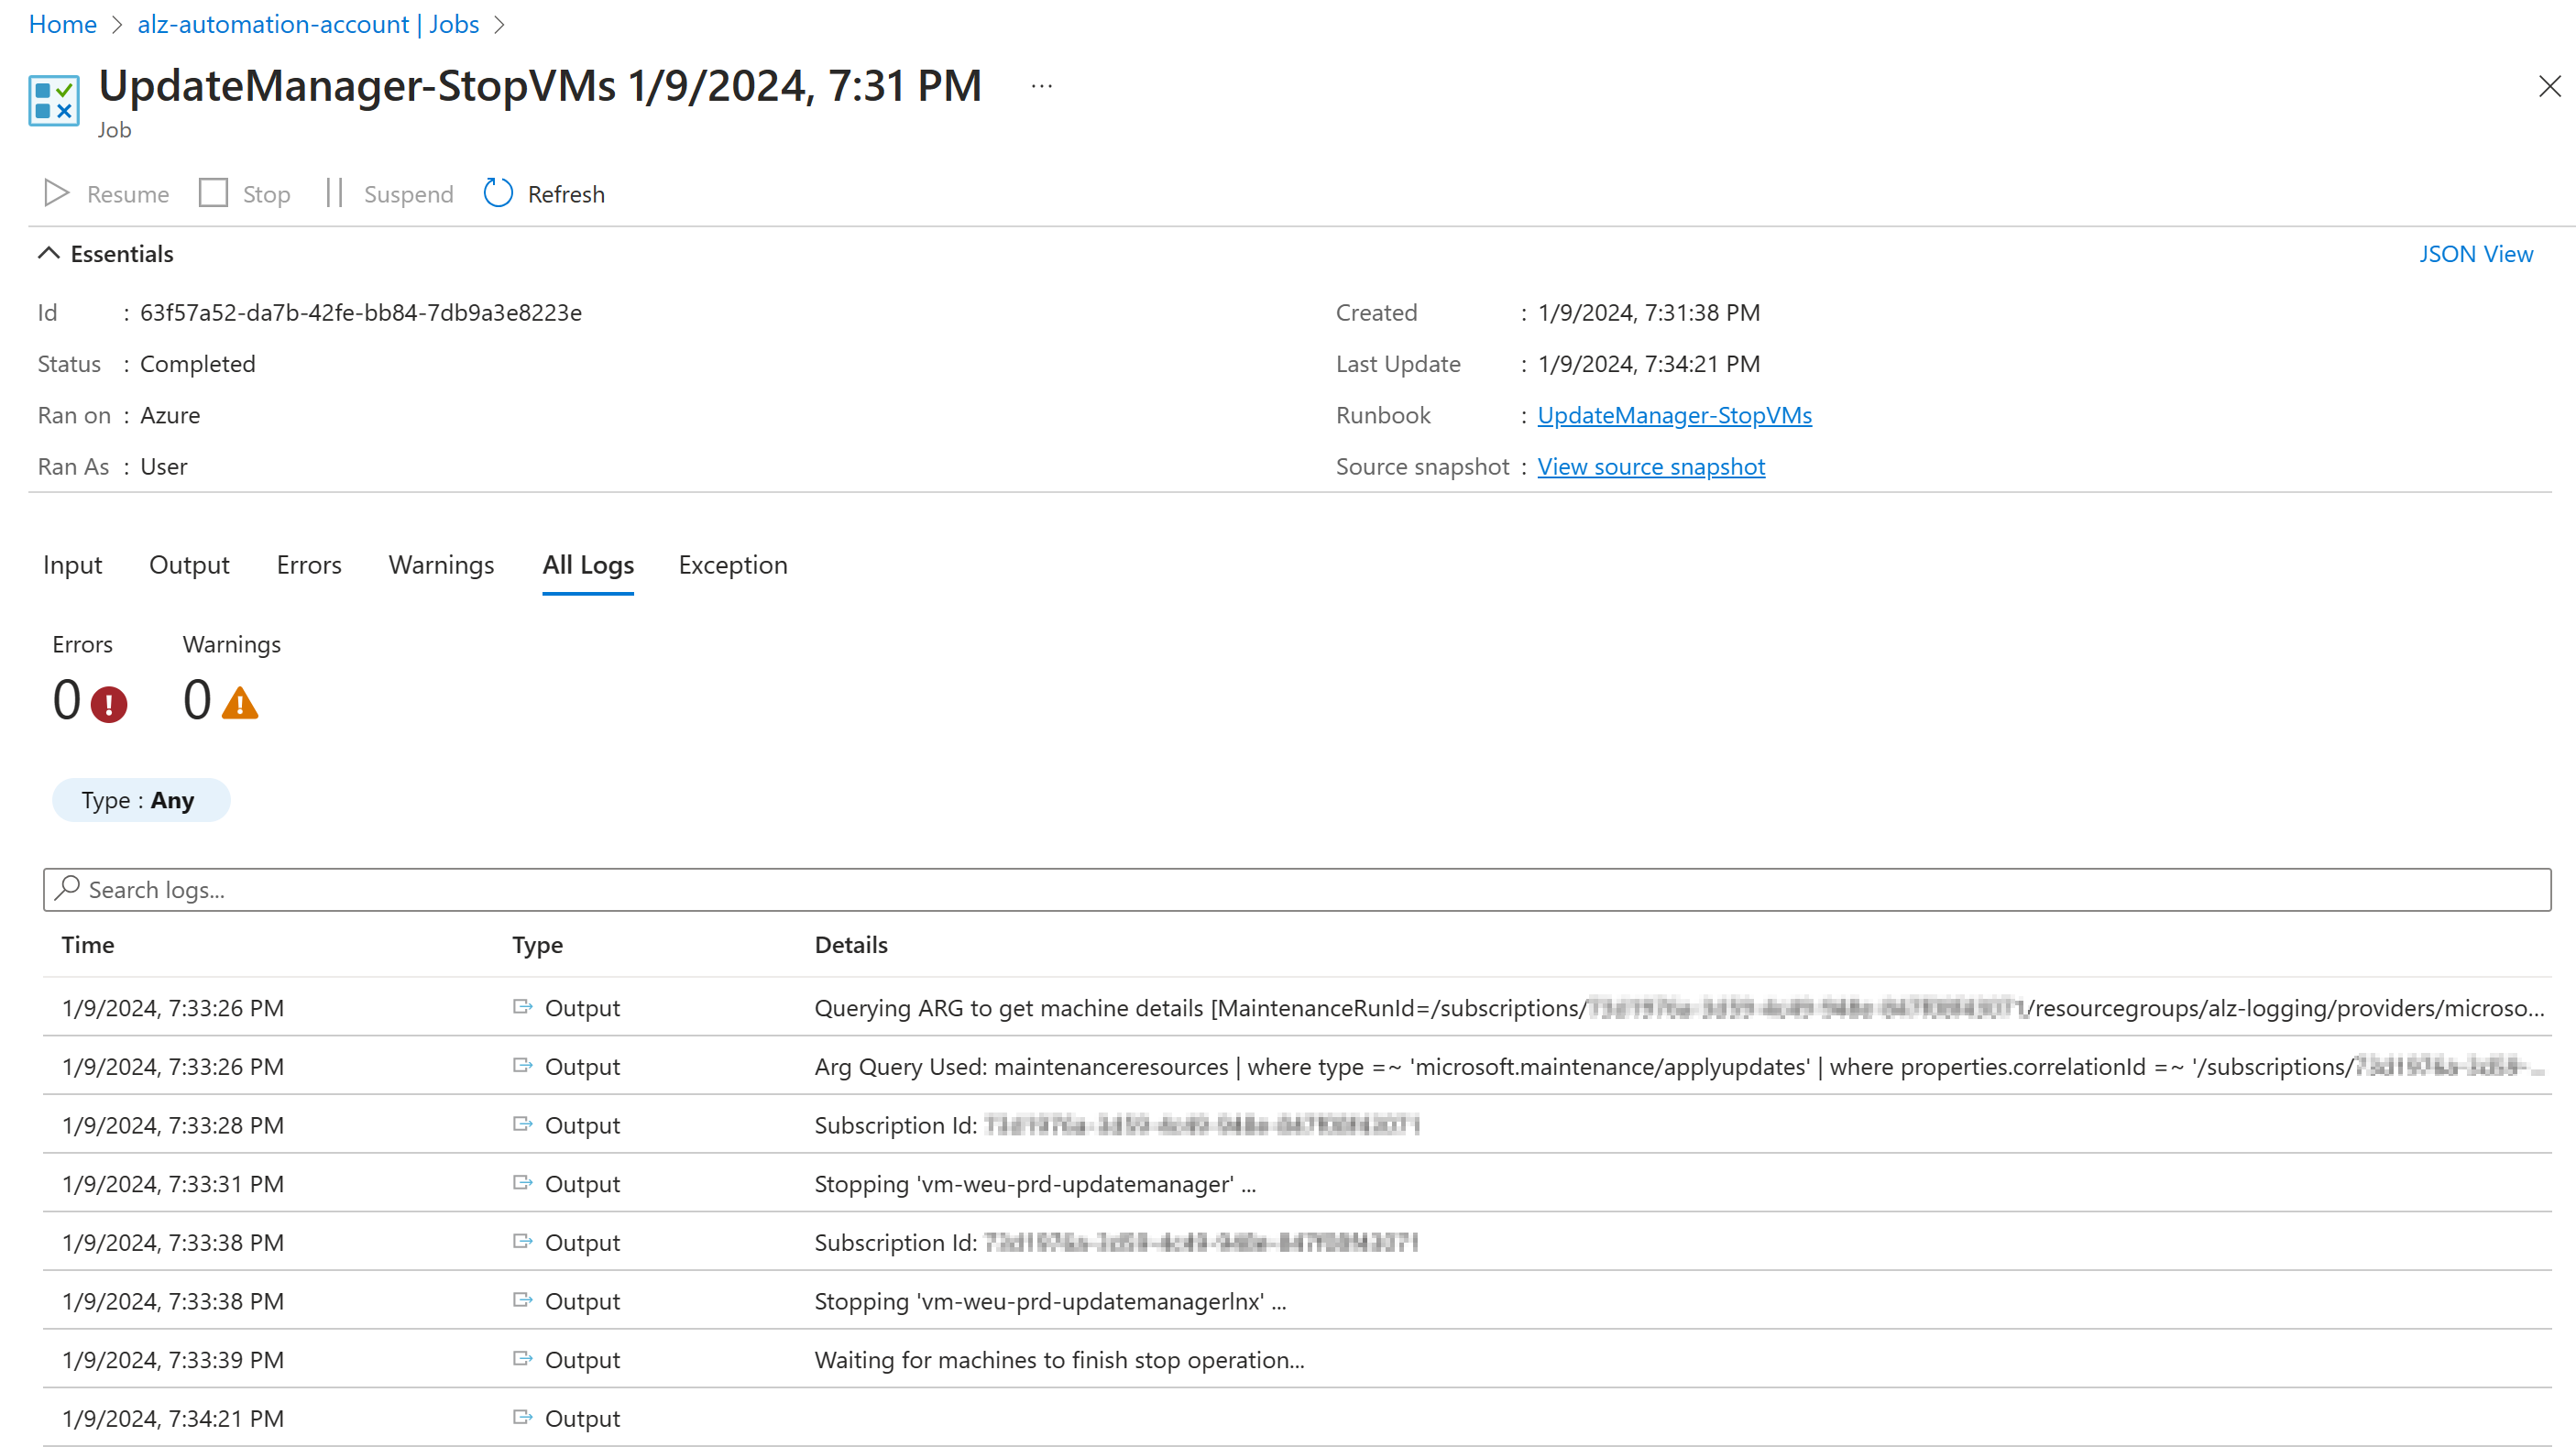This screenshot has width=2576, height=1447.
Task: Click the 1/9/2024, 7:34:21 PM log timestamp
Action: 173,1417
